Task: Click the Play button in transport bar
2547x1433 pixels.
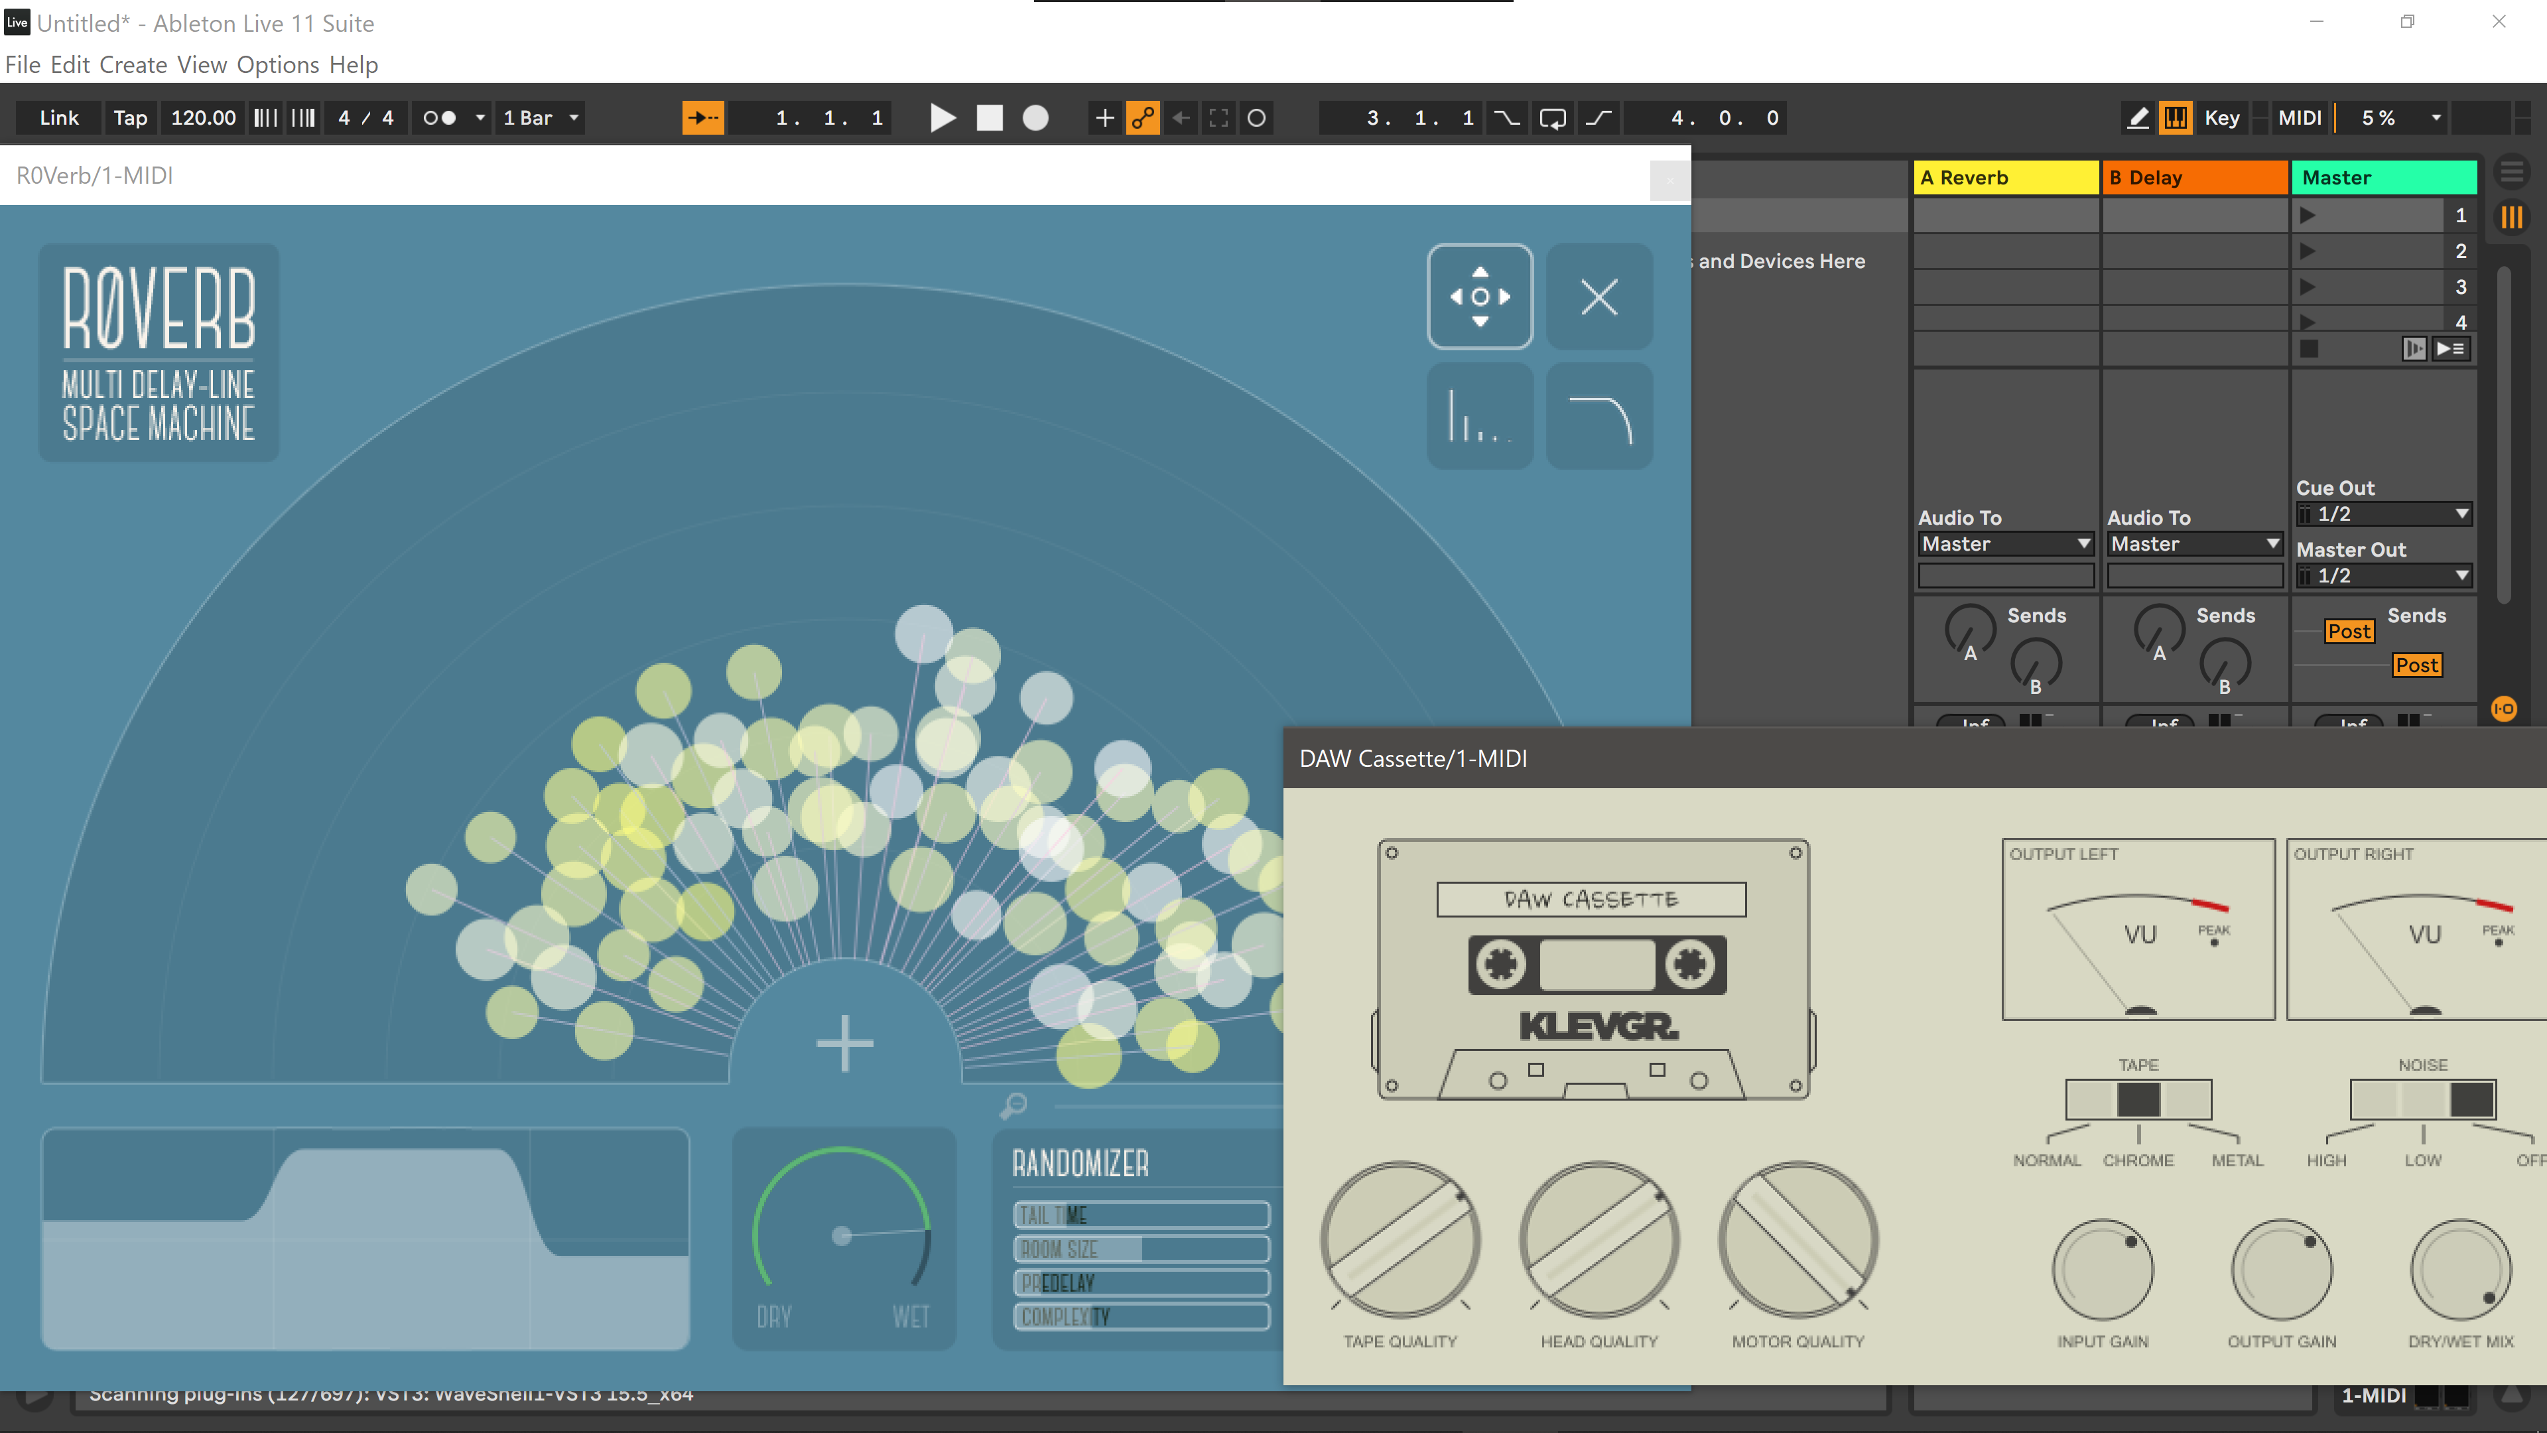Action: 943,117
